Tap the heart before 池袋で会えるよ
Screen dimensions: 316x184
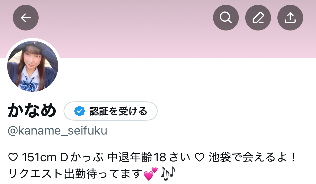pyautogui.click(x=200, y=157)
